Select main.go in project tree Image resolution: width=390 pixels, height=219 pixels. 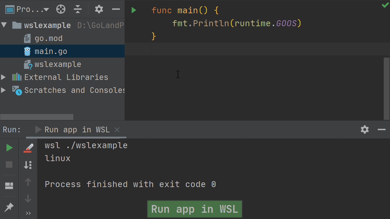[51, 51]
